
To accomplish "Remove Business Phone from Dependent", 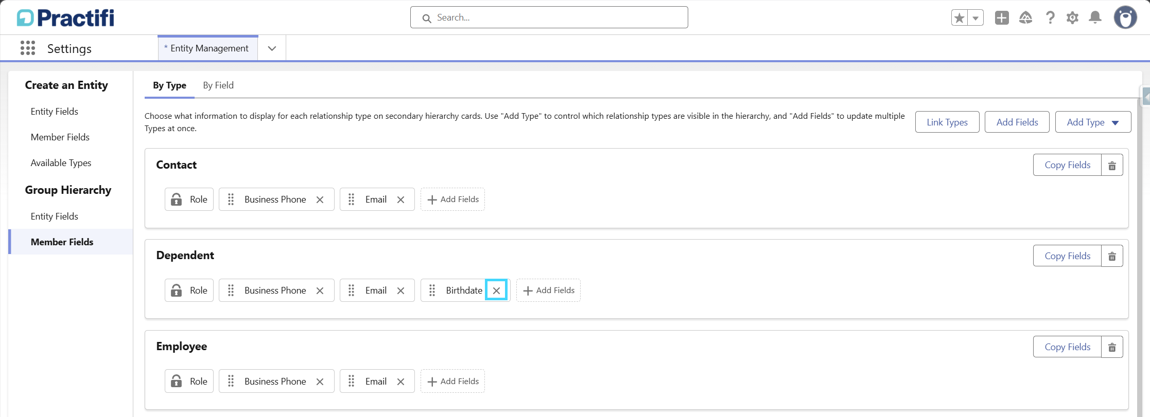I will point(320,291).
